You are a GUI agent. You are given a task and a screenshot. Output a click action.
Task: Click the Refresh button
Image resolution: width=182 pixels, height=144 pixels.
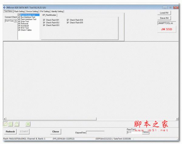10,132
